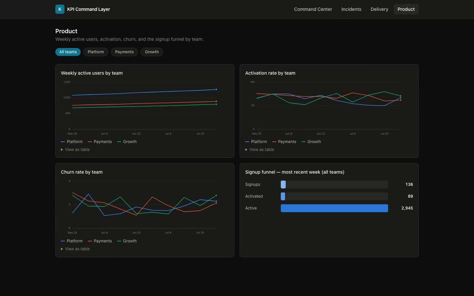Screen dimensions: 474x296
Task: Go to the Incidents tab
Action: 351,9
